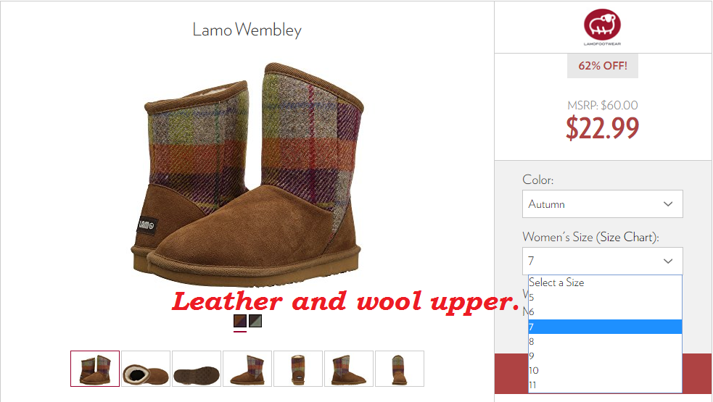Select size 6 from the dropdown list
The width and height of the screenshot is (713, 402).
[x=605, y=312]
